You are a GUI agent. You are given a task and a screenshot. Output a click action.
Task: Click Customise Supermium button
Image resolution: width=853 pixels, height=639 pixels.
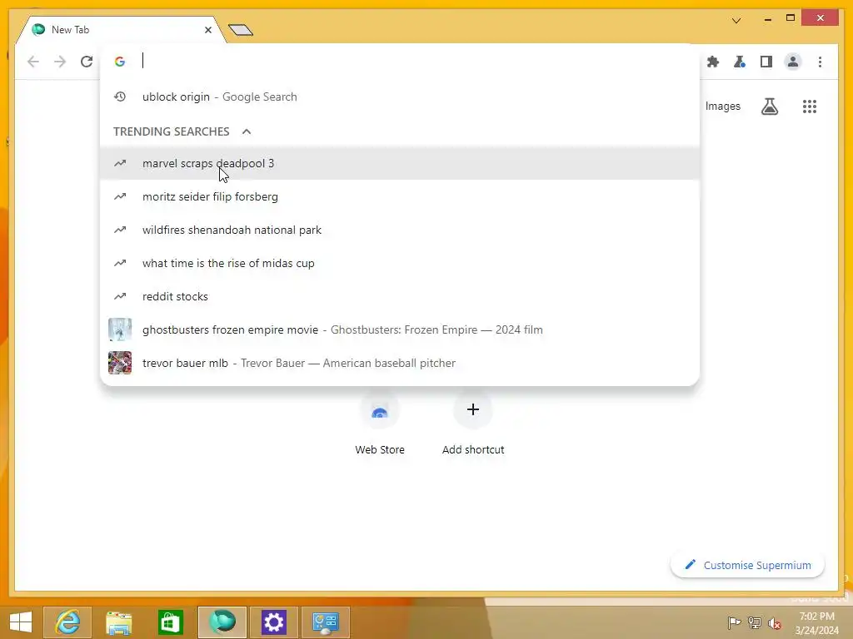pos(747,565)
